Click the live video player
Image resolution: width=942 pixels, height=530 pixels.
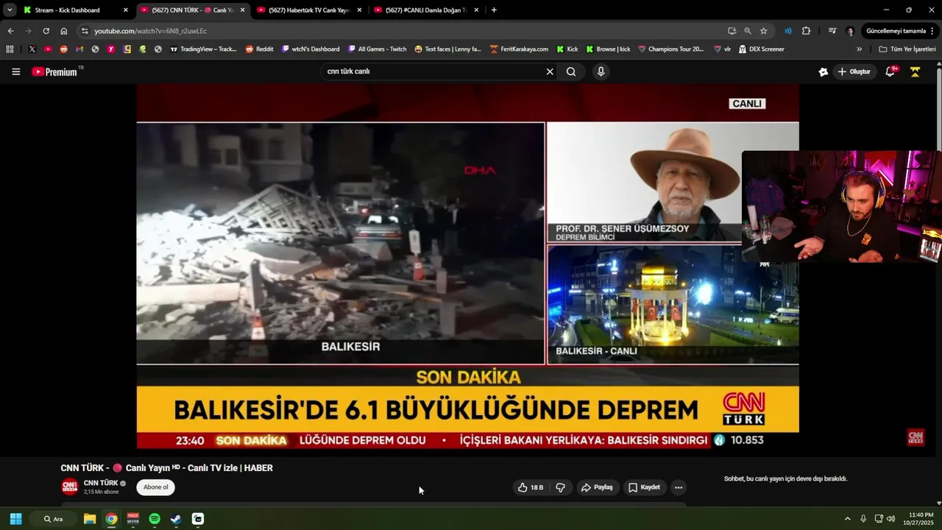[x=467, y=265]
